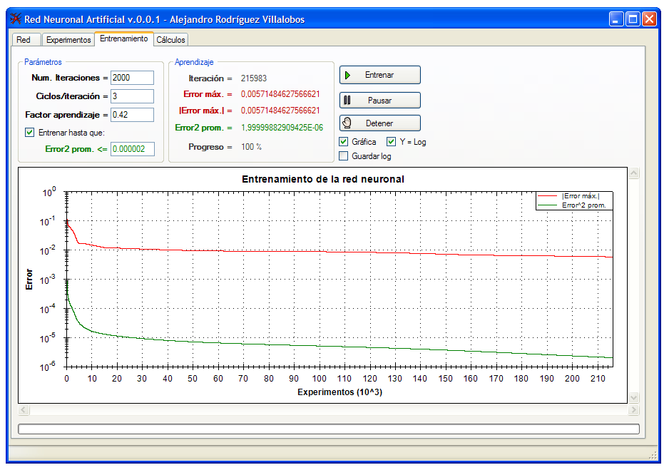Enable the Guardar log checkbox
The height and width of the screenshot is (470, 669).
tap(344, 155)
